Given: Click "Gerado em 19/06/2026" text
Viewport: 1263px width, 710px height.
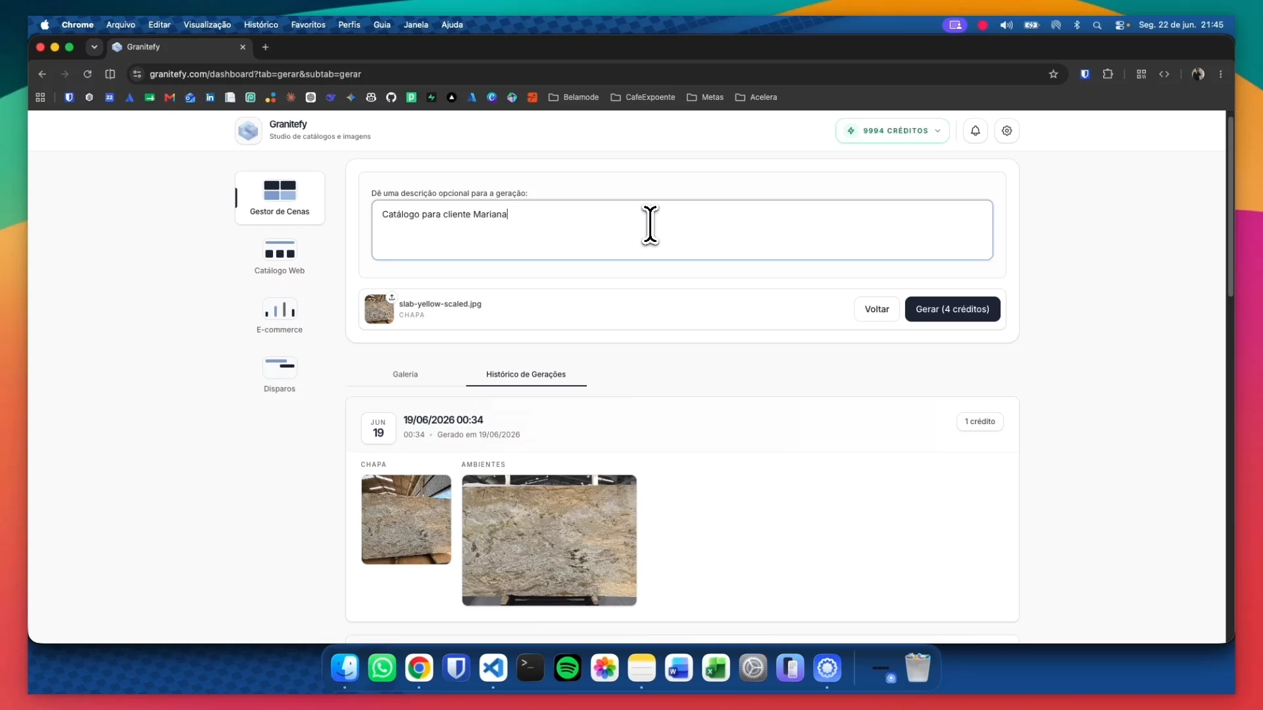Looking at the screenshot, I should (x=479, y=435).
